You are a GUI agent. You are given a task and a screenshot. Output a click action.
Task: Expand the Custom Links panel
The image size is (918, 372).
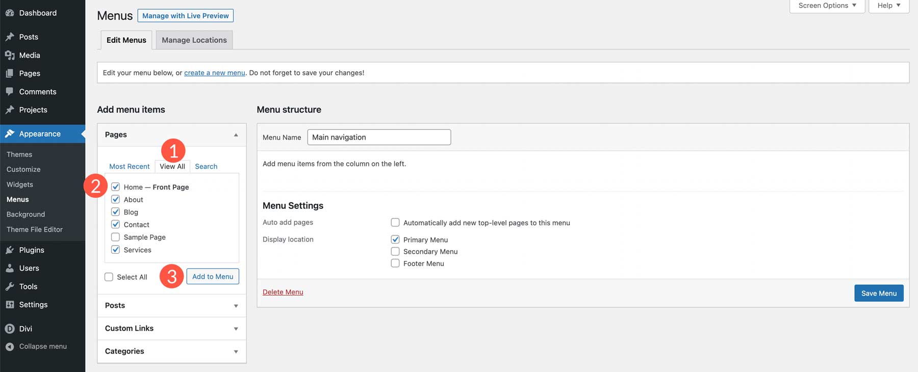[x=236, y=329]
